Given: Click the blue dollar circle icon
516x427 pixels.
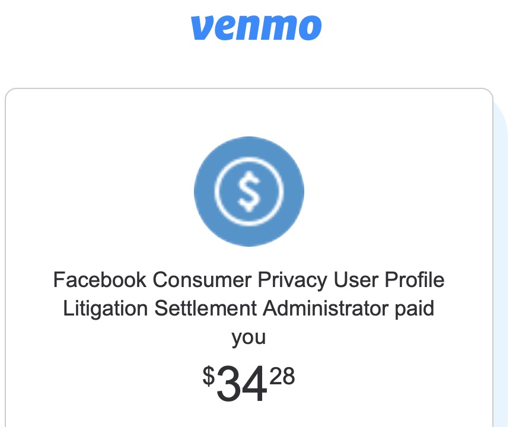Looking at the screenshot, I should click(249, 191).
